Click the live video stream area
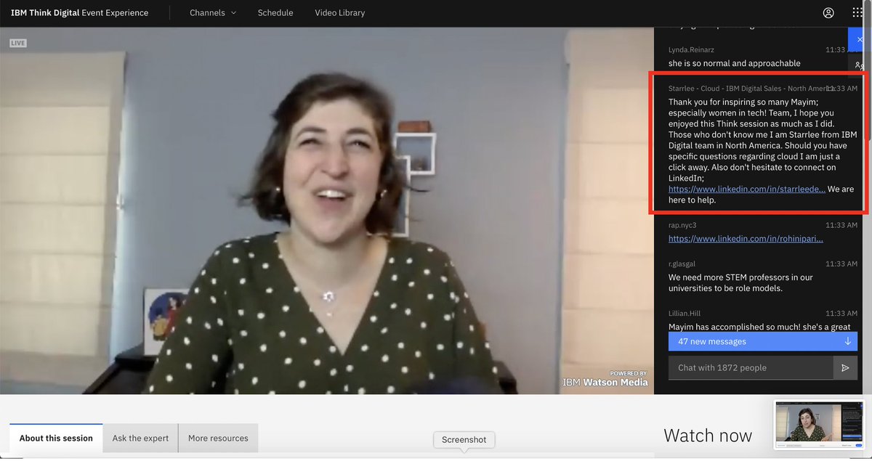 pyautogui.click(x=327, y=211)
